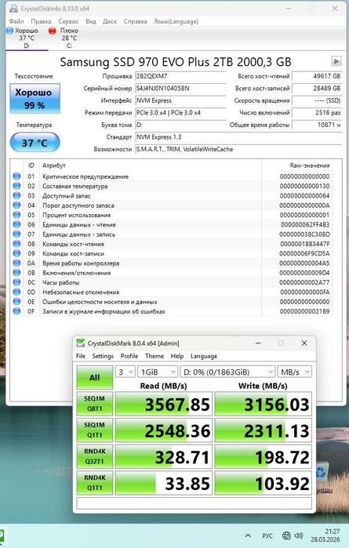
Task: Run the RND4K Q32T1 test
Action: 95,456
